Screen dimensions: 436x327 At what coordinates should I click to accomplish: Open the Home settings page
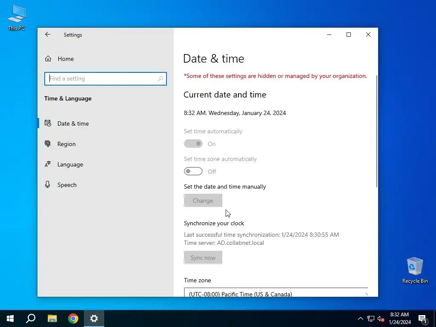[106, 59]
